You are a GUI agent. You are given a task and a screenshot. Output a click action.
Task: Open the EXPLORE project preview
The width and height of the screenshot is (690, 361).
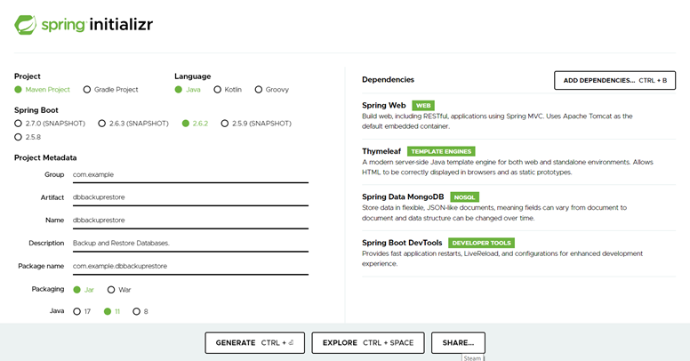point(368,343)
